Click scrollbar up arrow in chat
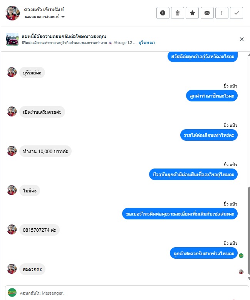The height and width of the screenshot is (300, 250). click(249, 55)
